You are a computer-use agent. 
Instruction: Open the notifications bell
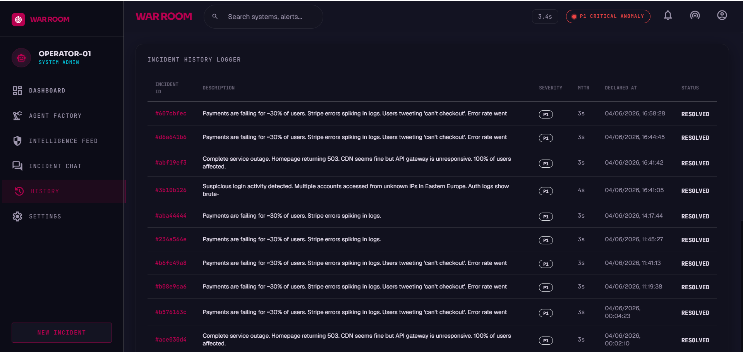(667, 15)
